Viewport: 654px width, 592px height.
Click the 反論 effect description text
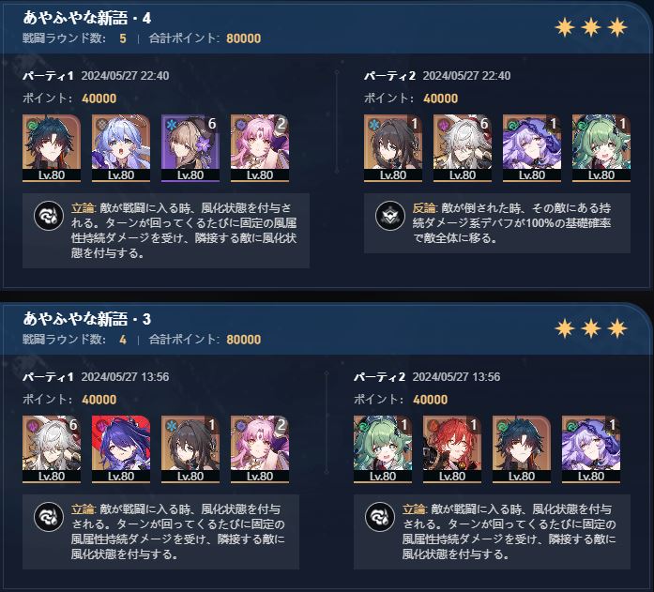pos(511,223)
